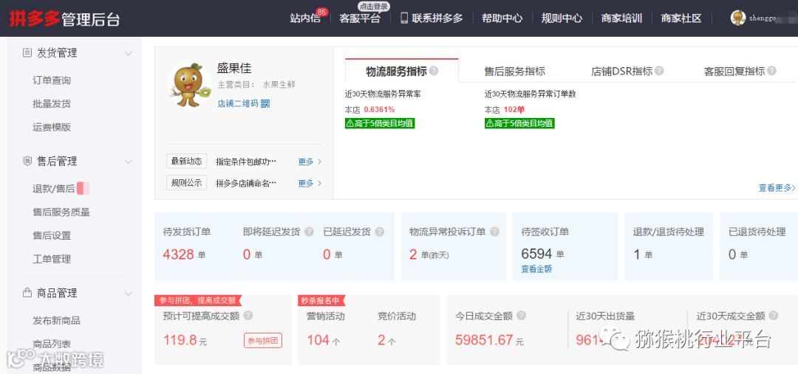Open 商家培训 in top navigation
The width and height of the screenshot is (798, 374).
[621, 18]
